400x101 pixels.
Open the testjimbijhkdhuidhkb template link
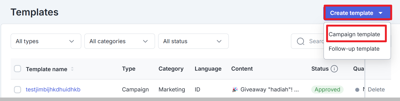coord(53,90)
